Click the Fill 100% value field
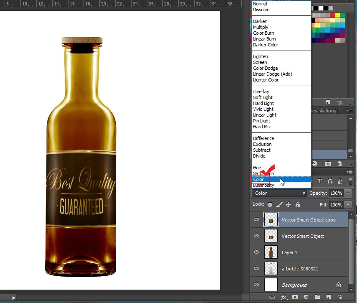Image resolution: width=357 pixels, height=303 pixels. 336,205
